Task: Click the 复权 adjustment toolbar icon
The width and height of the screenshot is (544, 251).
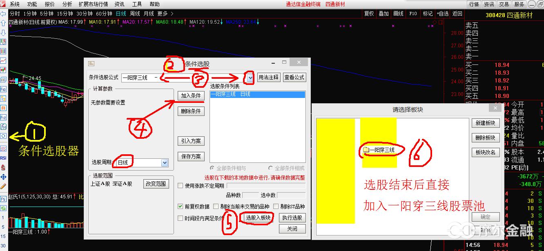Action: [x=369, y=13]
